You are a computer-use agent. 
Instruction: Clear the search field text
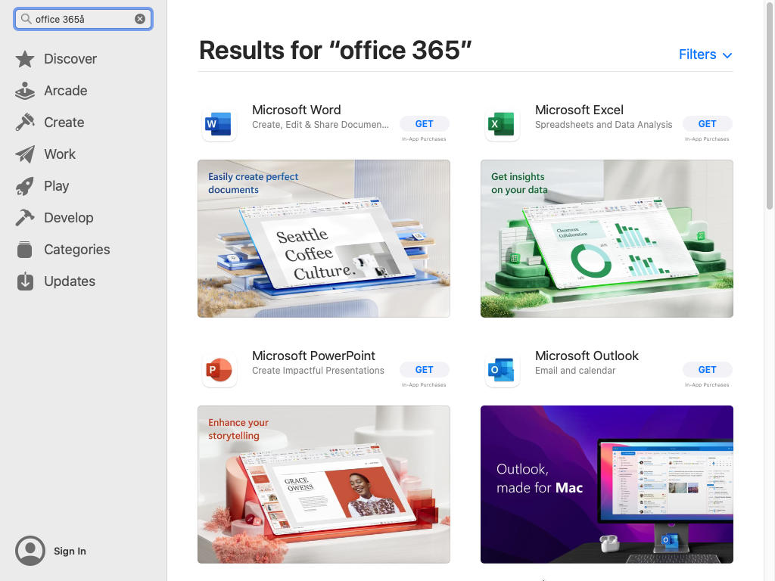tap(139, 19)
